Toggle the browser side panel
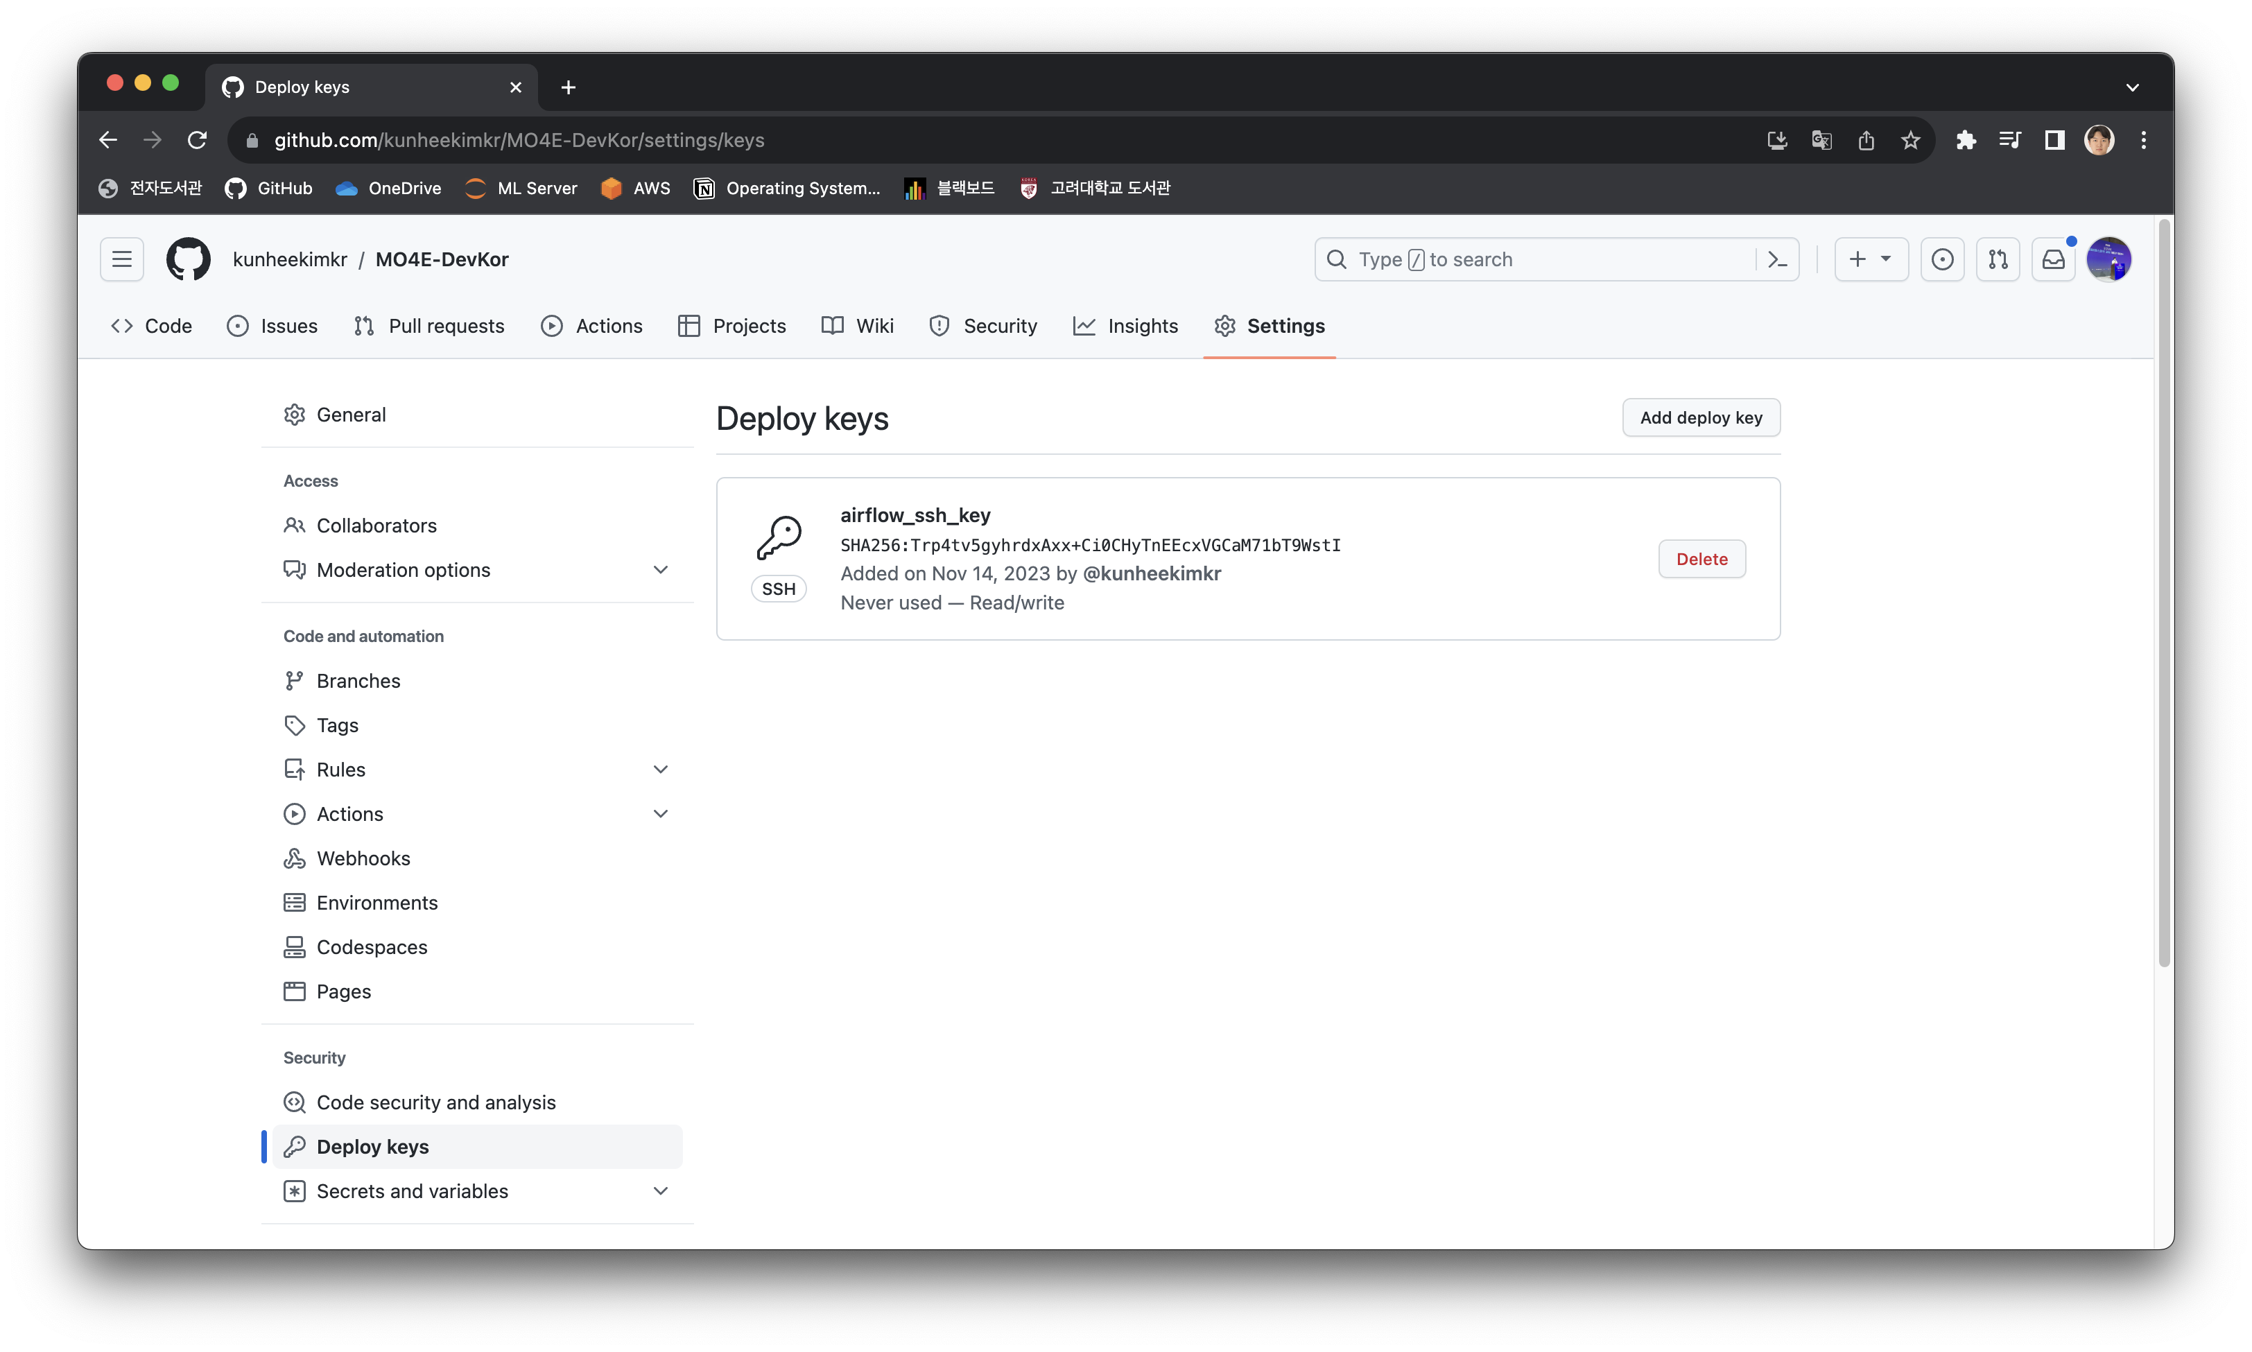The width and height of the screenshot is (2252, 1352). pos(2054,140)
